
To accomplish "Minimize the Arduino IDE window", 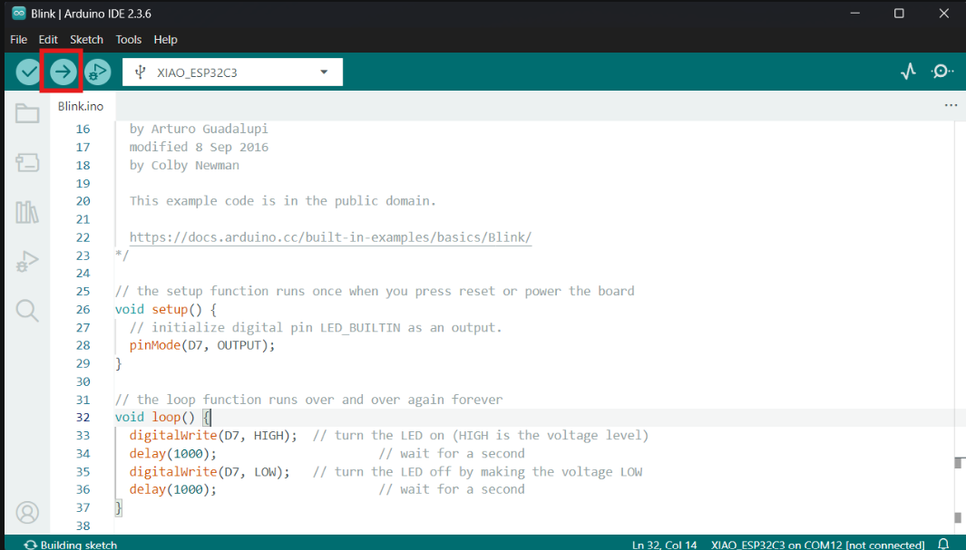I will (854, 13).
